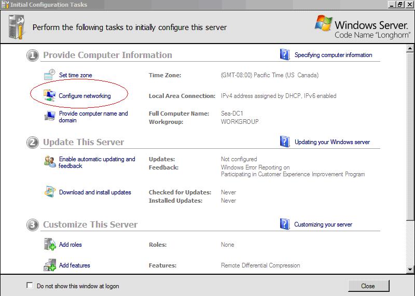Click the clock icon beside Set time zone
The width and height of the screenshot is (415, 296).
pyautogui.click(x=50, y=75)
